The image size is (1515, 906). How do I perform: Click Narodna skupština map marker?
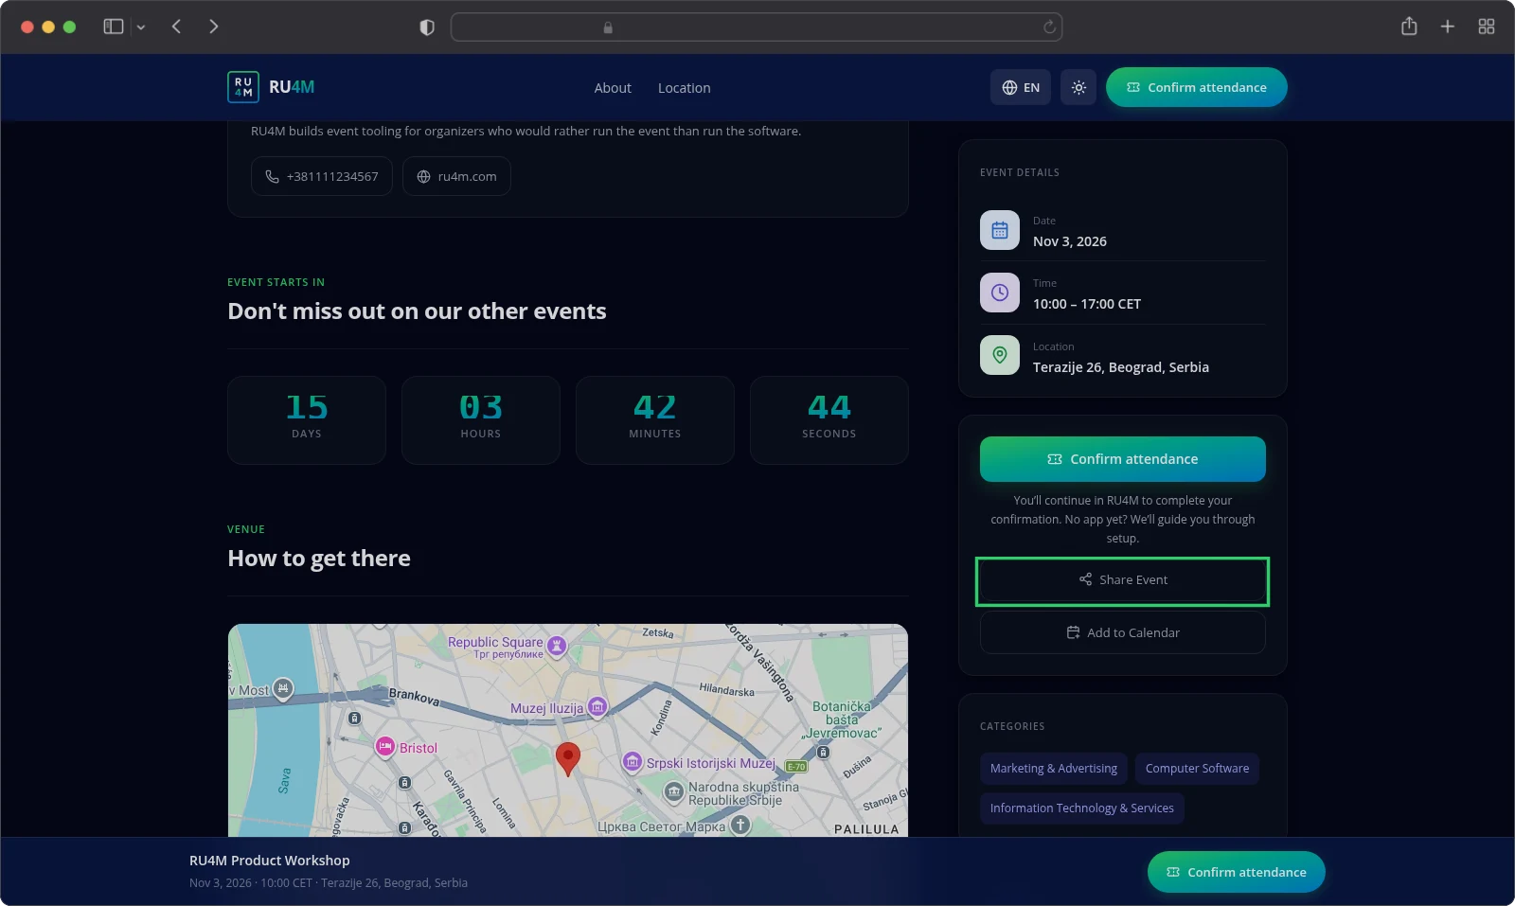coord(673,791)
